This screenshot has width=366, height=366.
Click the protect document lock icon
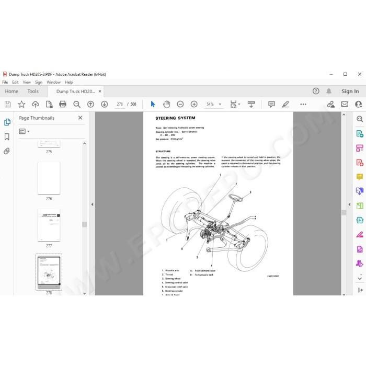pyautogui.click(x=49, y=104)
